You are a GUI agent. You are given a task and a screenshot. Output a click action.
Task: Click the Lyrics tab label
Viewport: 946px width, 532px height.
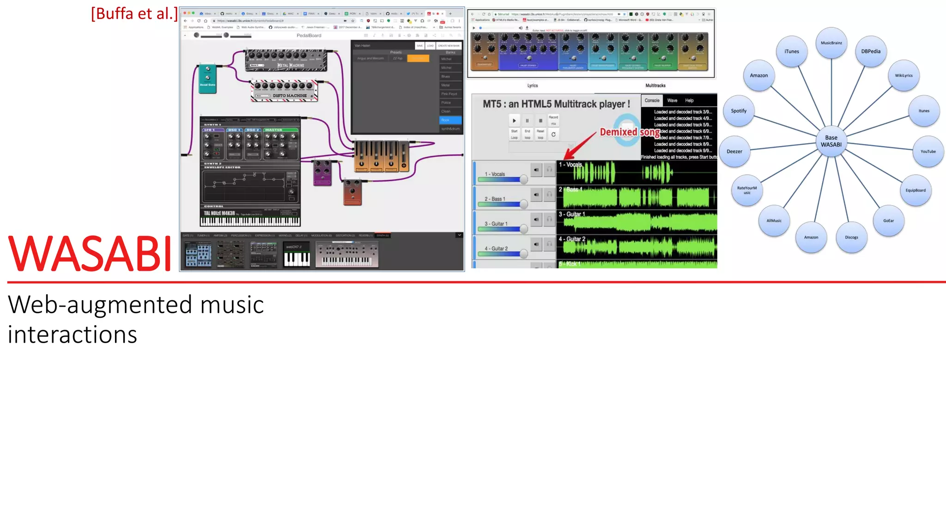coord(533,85)
